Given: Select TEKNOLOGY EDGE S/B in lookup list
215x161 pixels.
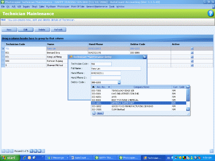Looking at the screenshot, I should (138, 91).
